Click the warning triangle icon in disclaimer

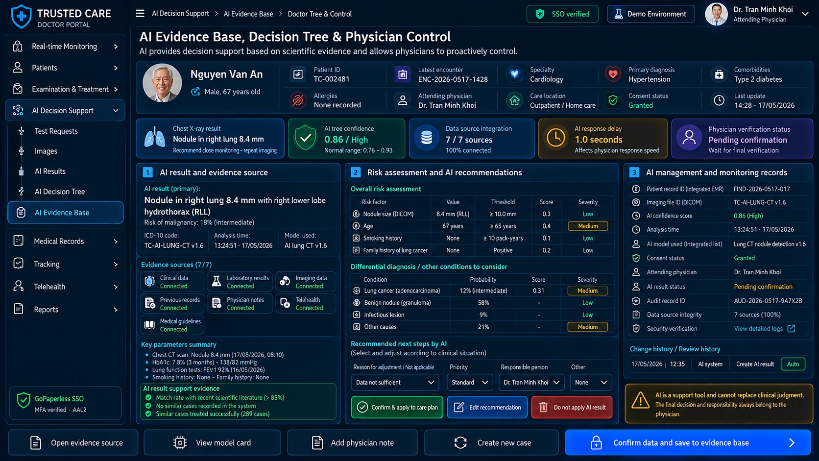coord(640,401)
